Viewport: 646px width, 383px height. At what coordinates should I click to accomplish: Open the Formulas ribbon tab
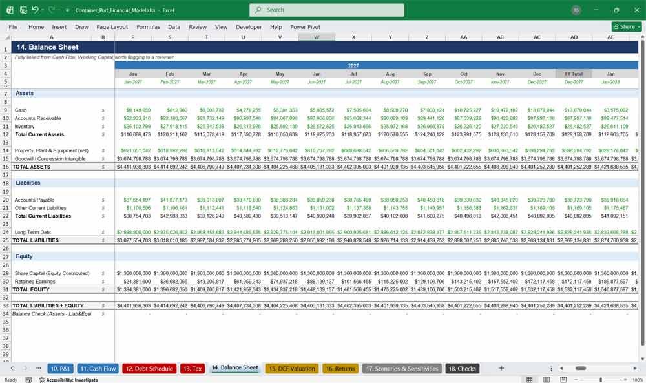tap(149, 26)
